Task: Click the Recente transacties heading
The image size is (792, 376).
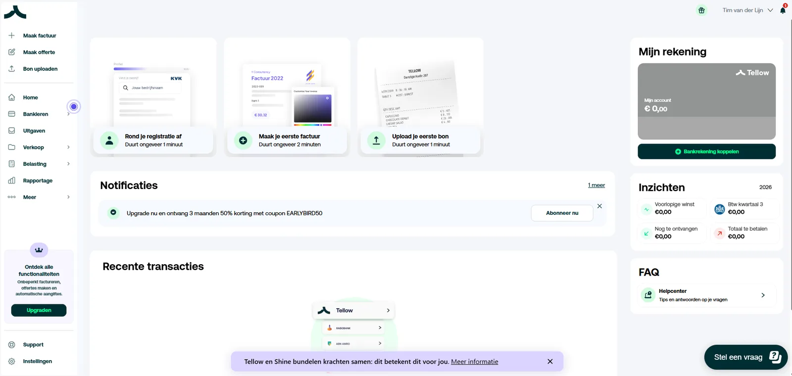Action: (x=153, y=266)
